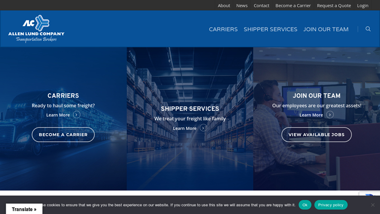The height and width of the screenshot is (214, 380).
Task: Go to the News page
Action: pos(242,5)
